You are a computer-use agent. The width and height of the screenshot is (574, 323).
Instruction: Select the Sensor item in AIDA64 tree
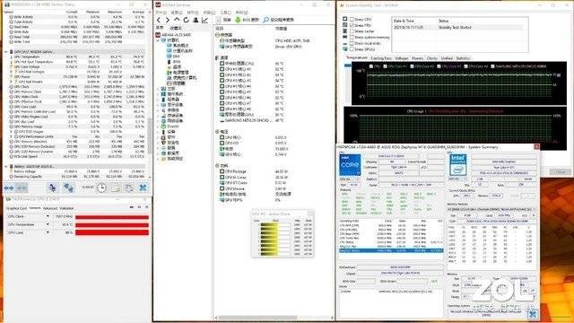(x=177, y=83)
